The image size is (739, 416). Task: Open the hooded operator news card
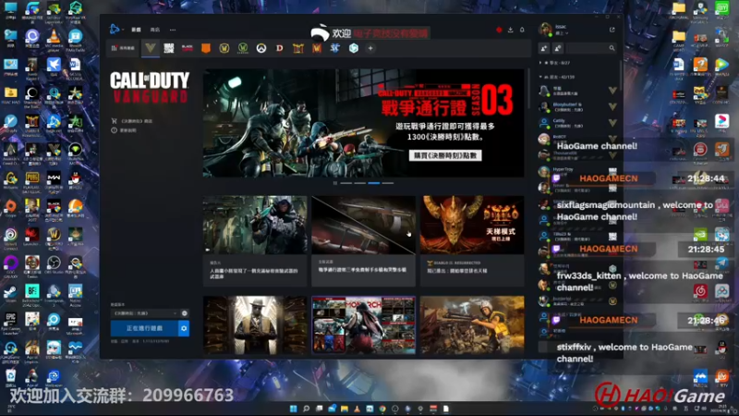coord(255,241)
